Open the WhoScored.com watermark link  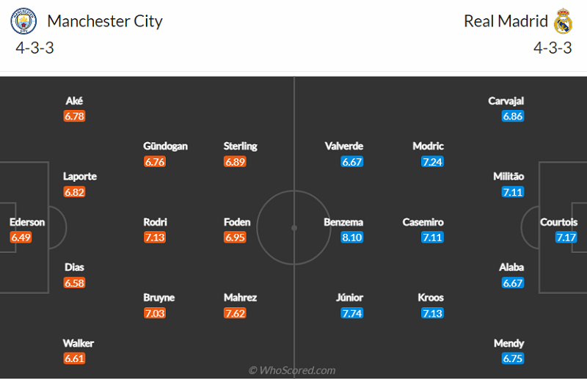tap(292, 370)
